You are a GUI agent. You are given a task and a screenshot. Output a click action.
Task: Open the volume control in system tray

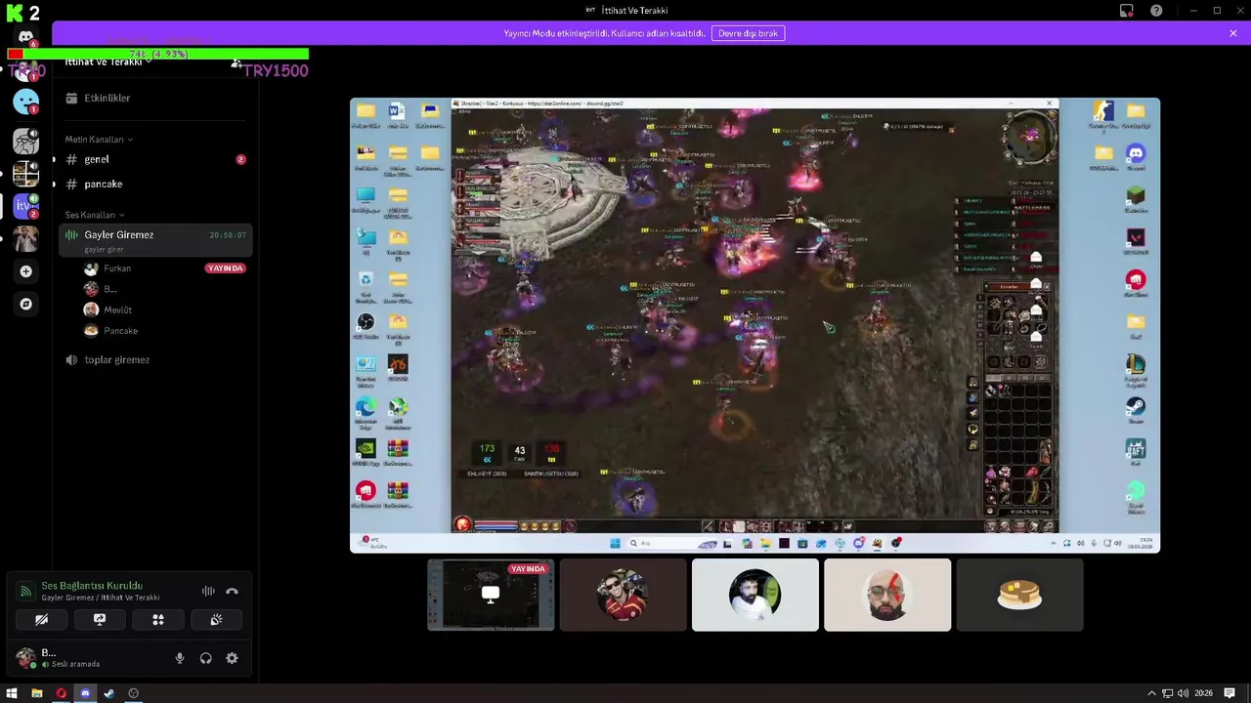[1183, 693]
